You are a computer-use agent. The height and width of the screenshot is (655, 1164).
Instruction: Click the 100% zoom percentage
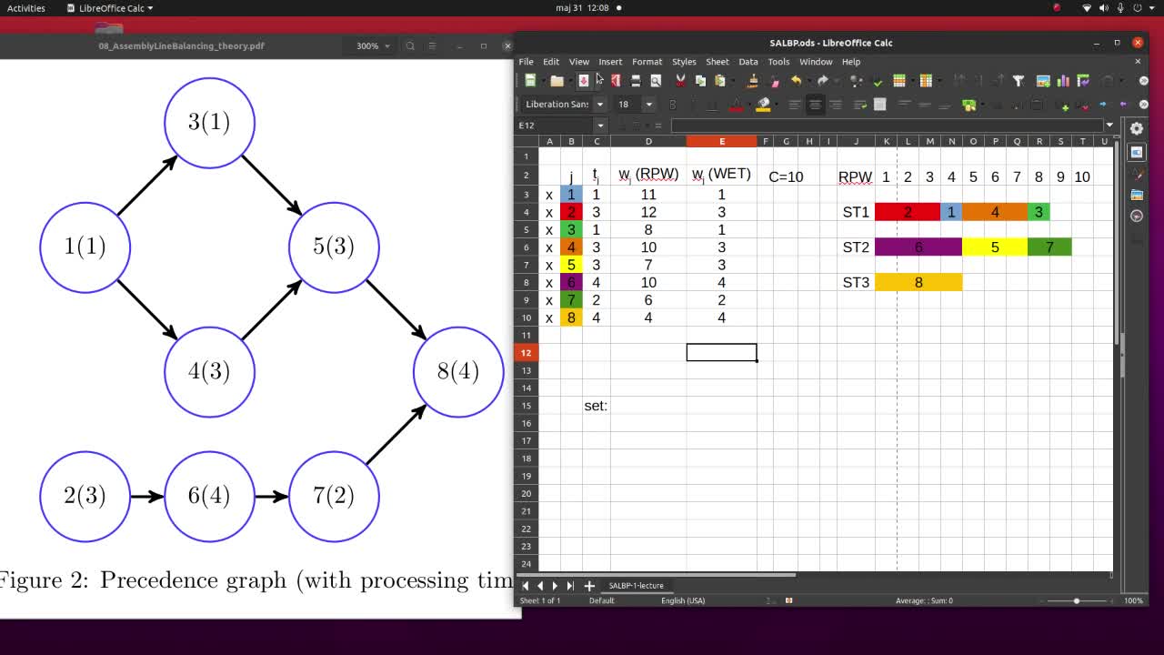[1133, 600]
